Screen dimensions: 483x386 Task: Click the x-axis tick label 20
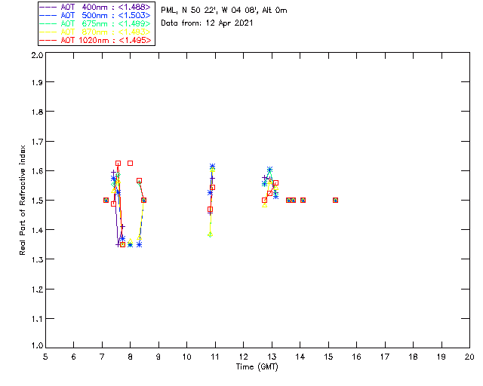469,357
